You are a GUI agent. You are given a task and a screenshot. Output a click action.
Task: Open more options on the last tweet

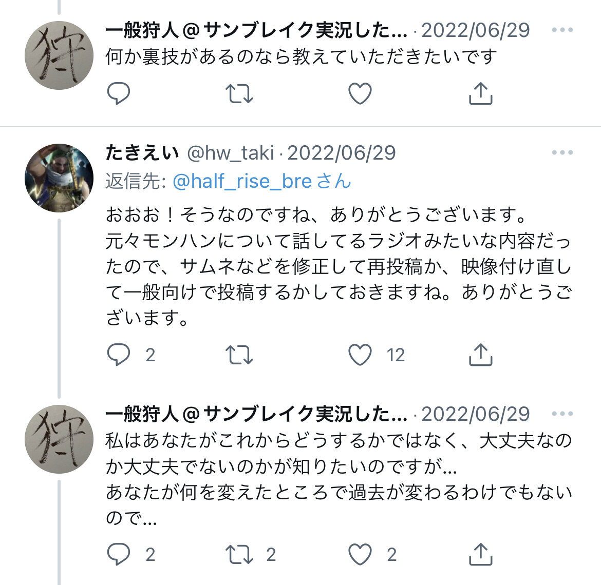tap(562, 414)
